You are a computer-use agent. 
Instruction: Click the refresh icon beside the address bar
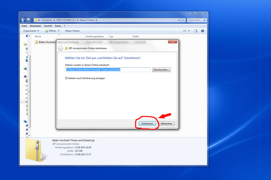[183, 20]
